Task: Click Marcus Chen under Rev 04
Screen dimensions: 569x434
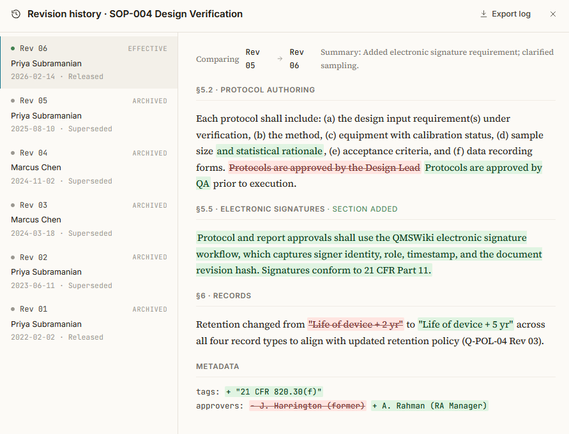Action: pos(36,168)
